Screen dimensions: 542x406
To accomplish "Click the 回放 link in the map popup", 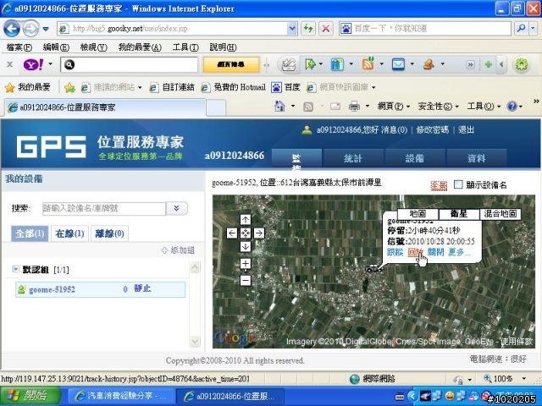I will 415,252.
